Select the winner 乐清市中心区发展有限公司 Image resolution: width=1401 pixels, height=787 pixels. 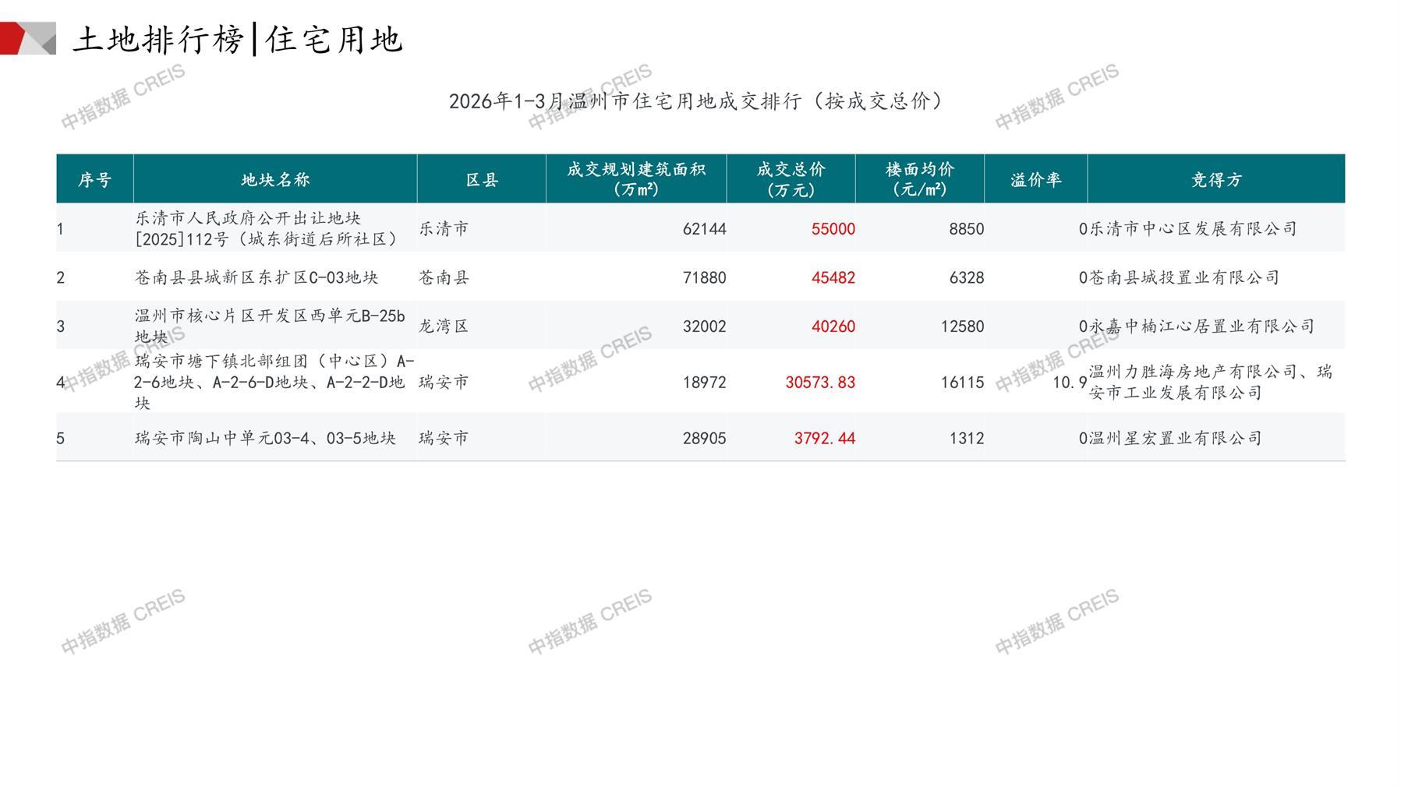[x=1192, y=229]
